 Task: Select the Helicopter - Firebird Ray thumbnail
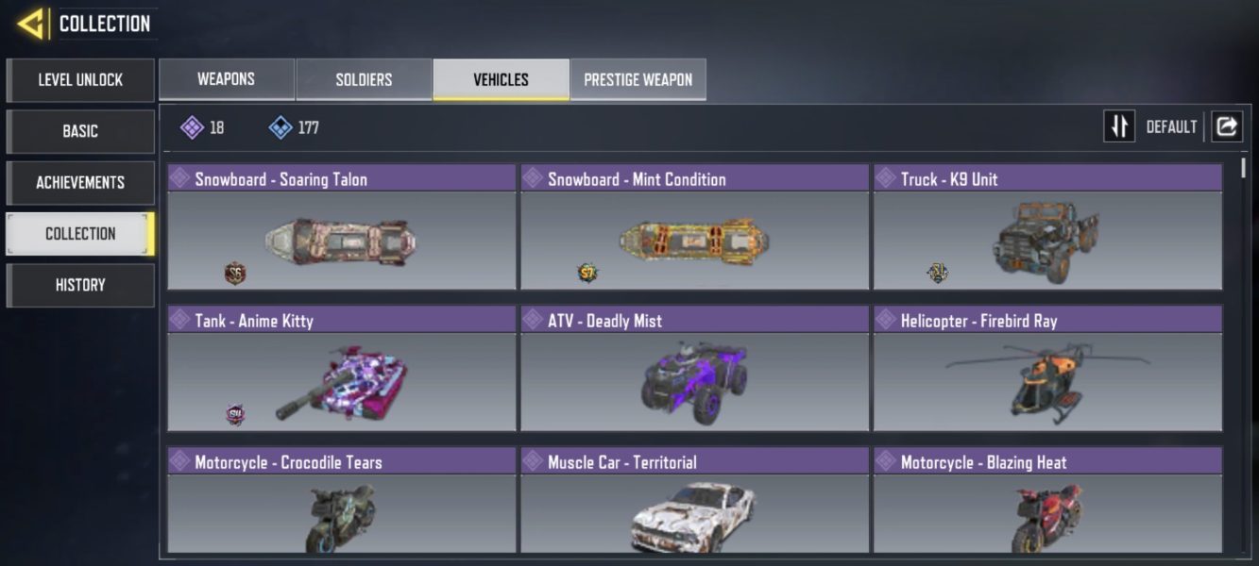point(1047,381)
